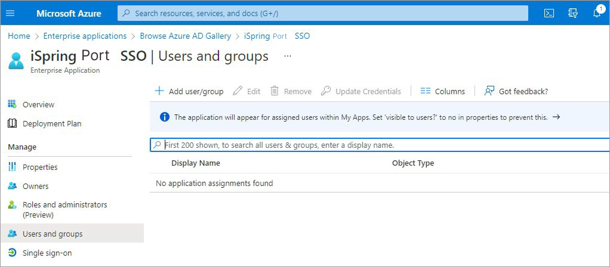Open the iSpring Port SSO breadcrumb
This screenshot has height=267, width=610.
[277, 36]
